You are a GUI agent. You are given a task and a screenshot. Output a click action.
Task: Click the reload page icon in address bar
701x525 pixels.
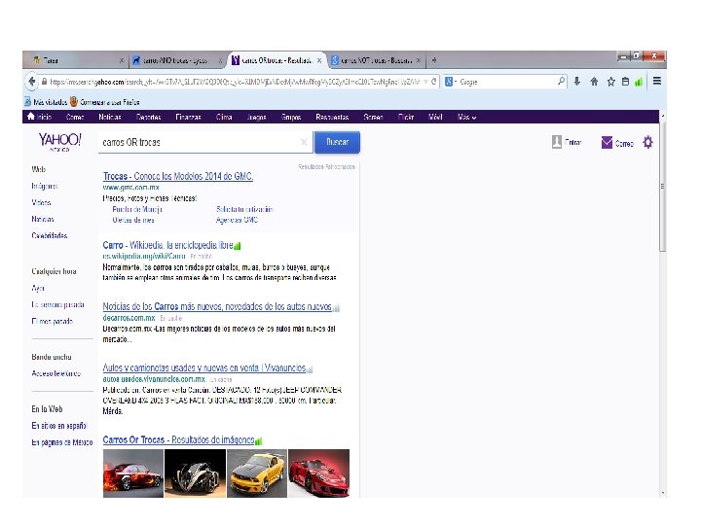tap(433, 82)
